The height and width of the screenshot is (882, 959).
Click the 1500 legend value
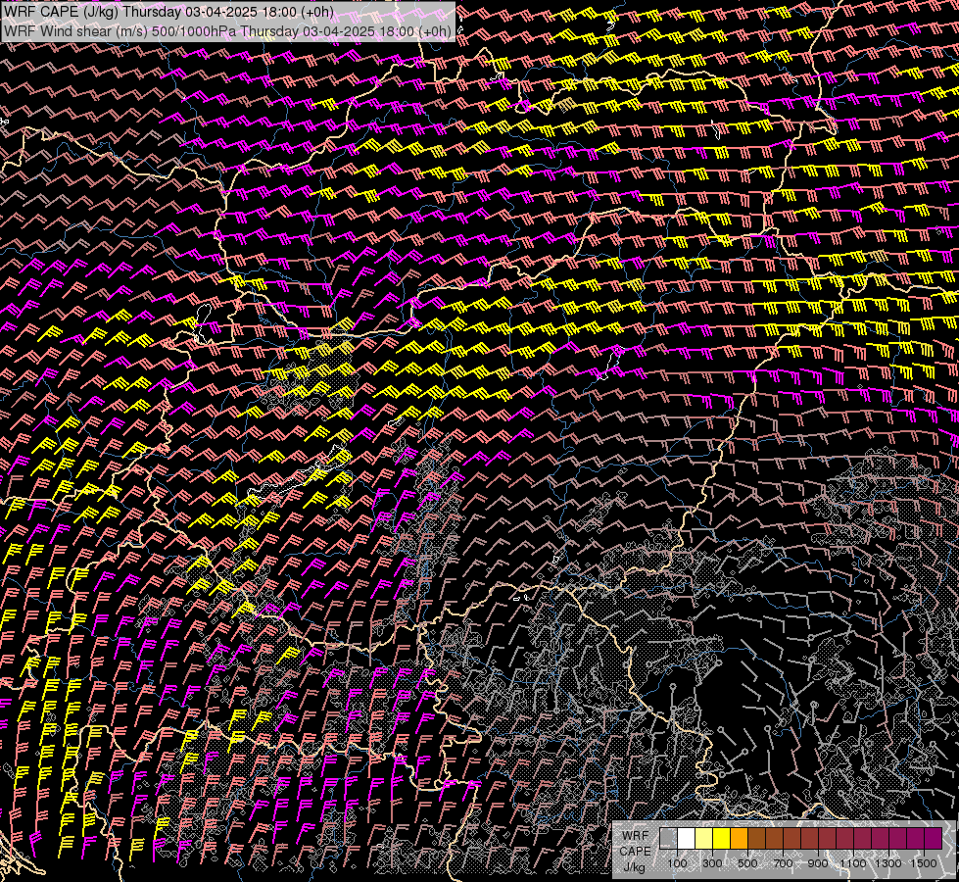coord(924,863)
